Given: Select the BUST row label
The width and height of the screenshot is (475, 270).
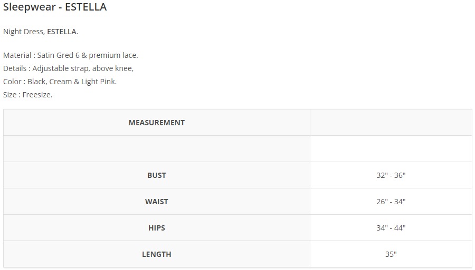Looking at the screenshot, I should 157,175.
